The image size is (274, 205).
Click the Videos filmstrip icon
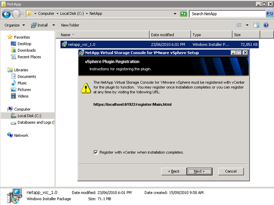[13, 96]
